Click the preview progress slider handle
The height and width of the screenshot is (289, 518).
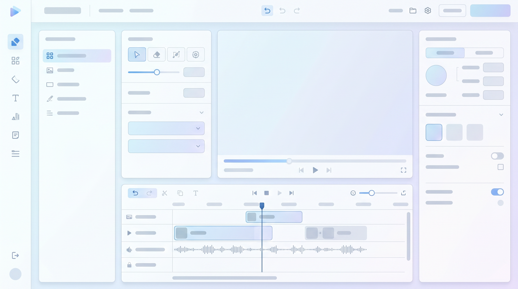coord(289,161)
